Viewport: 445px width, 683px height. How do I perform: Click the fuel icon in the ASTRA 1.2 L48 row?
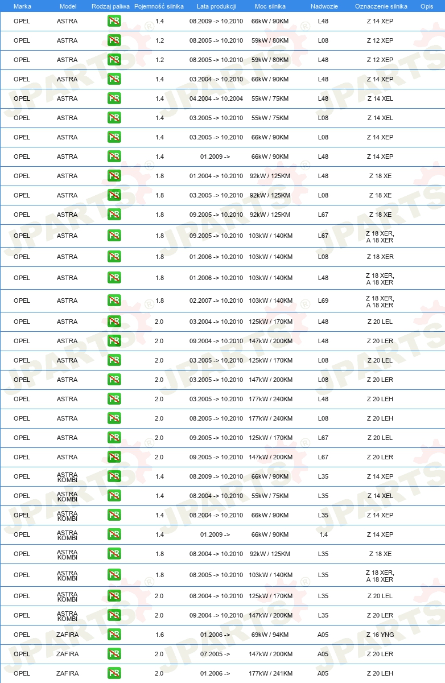pos(114,60)
